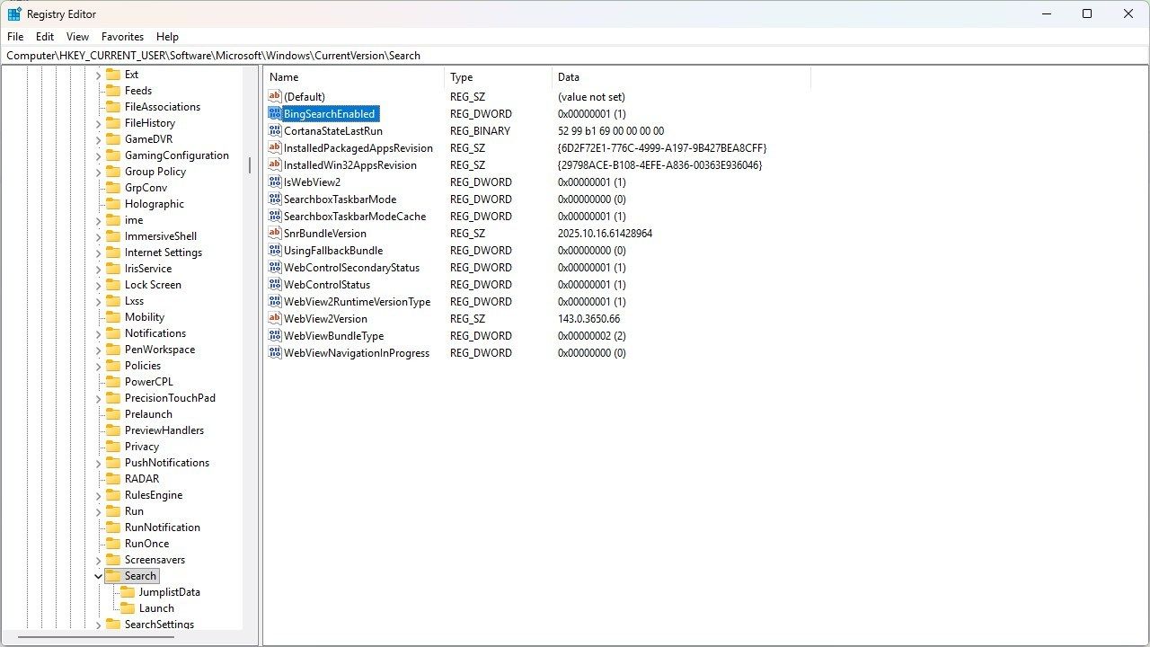The height and width of the screenshot is (647, 1150).
Task: Select the Group Policy key
Action: click(155, 172)
